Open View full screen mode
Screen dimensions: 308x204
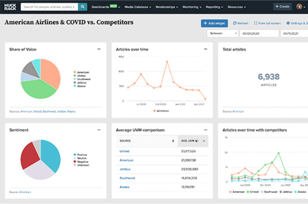tap(267, 23)
